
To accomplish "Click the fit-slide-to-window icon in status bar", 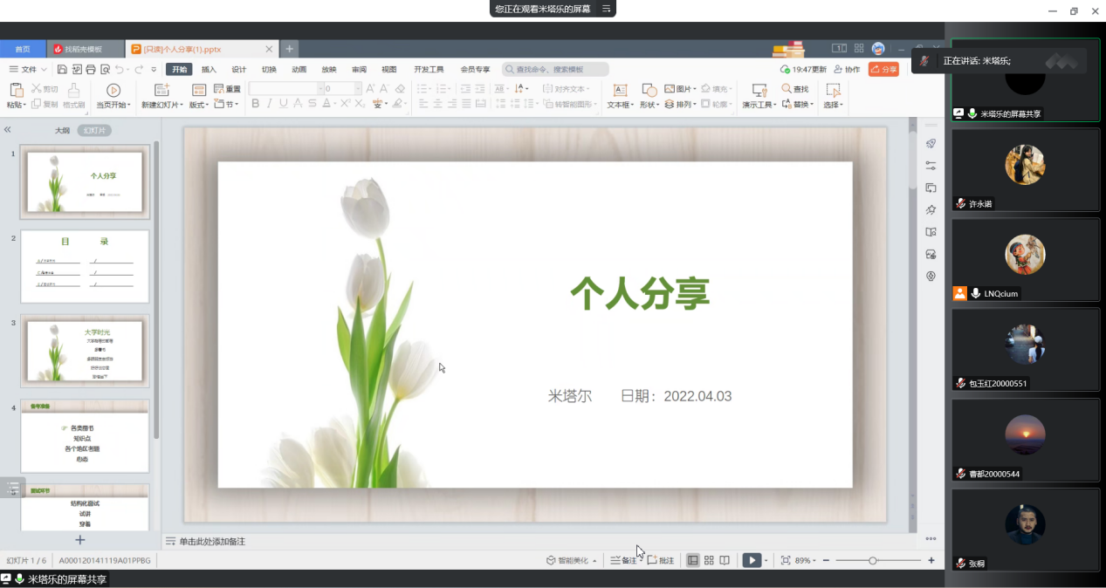I will [785, 561].
